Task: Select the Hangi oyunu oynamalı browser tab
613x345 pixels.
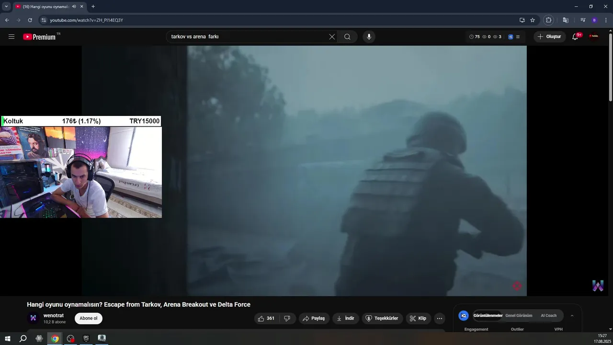Action: click(49, 7)
